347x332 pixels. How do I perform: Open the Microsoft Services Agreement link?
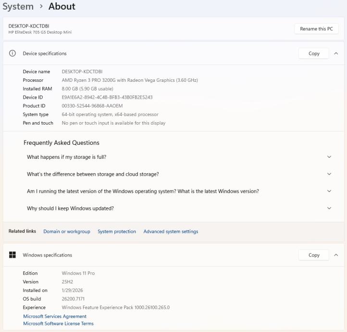[55, 316]
